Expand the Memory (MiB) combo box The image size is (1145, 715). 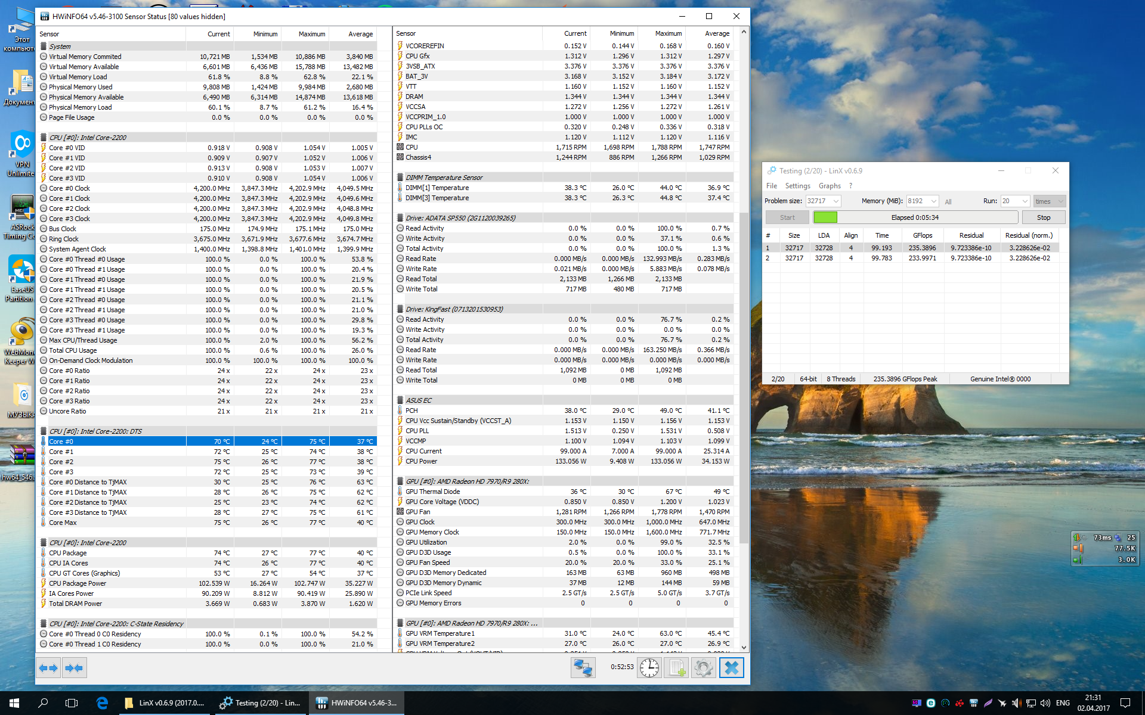click(933, 201)
